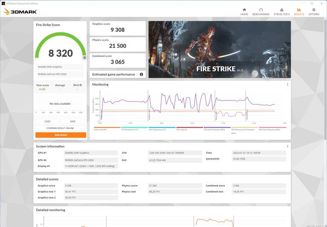Image resolution: width=327 pixels, height=227 pixels.
Task: Click info icon beside Estimated game performance
Action: 141,75
